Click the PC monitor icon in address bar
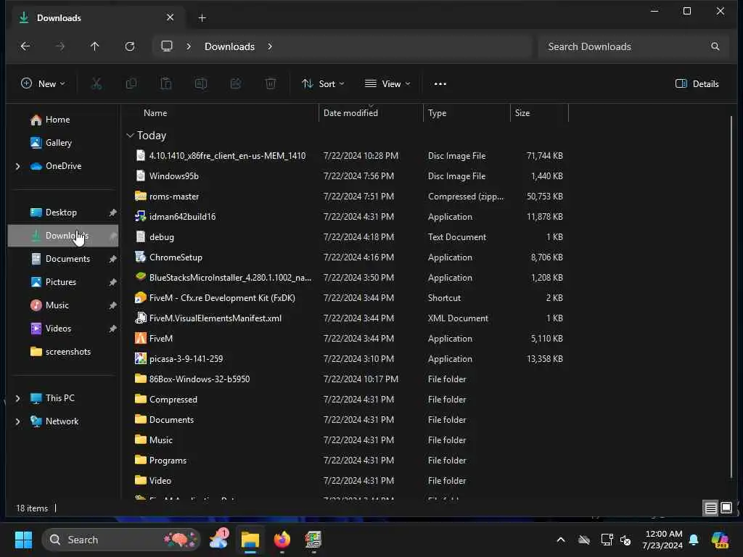 (167, 46)
